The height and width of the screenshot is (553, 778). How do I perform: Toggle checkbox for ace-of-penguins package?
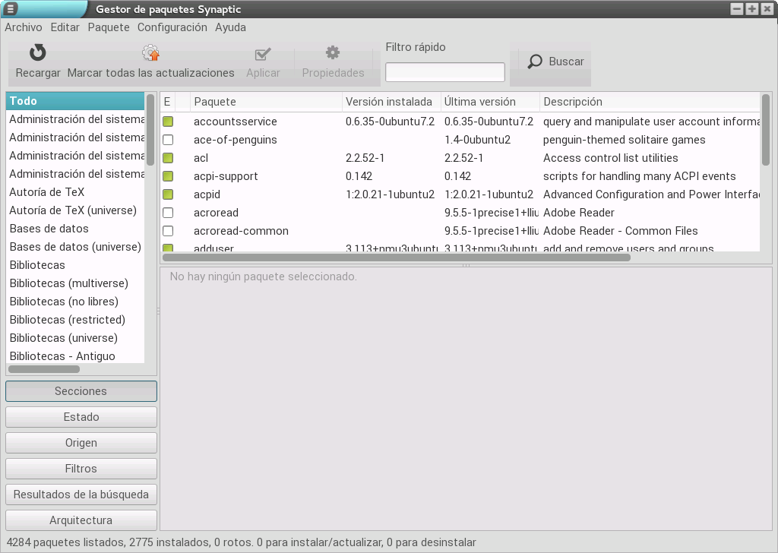click(168, 140)
